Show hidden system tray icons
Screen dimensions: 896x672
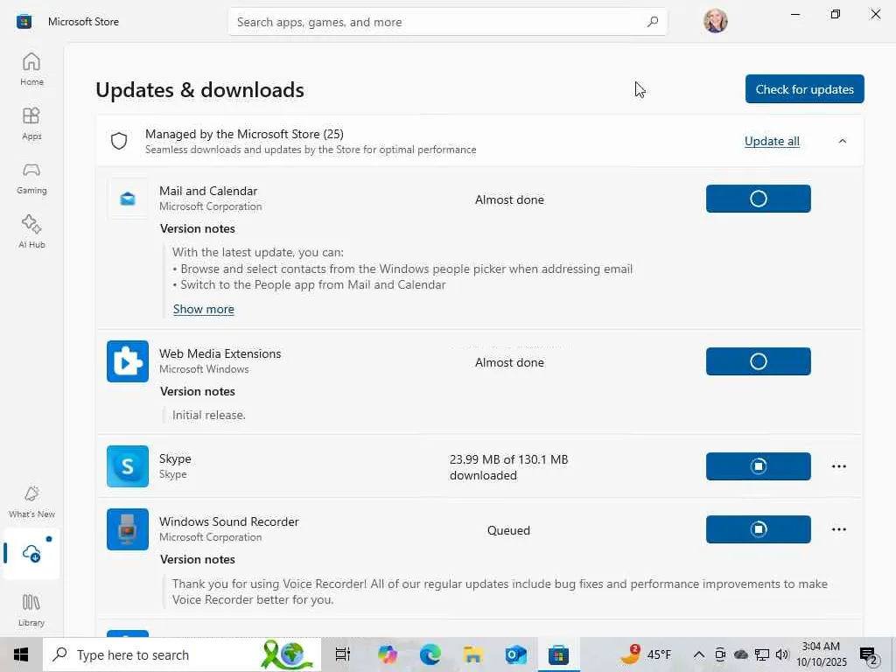coord(698,654)
